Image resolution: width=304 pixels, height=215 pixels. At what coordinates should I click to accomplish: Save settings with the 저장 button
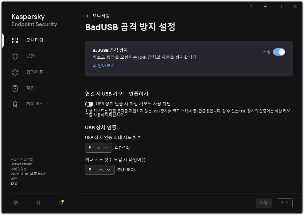point(263,203)
